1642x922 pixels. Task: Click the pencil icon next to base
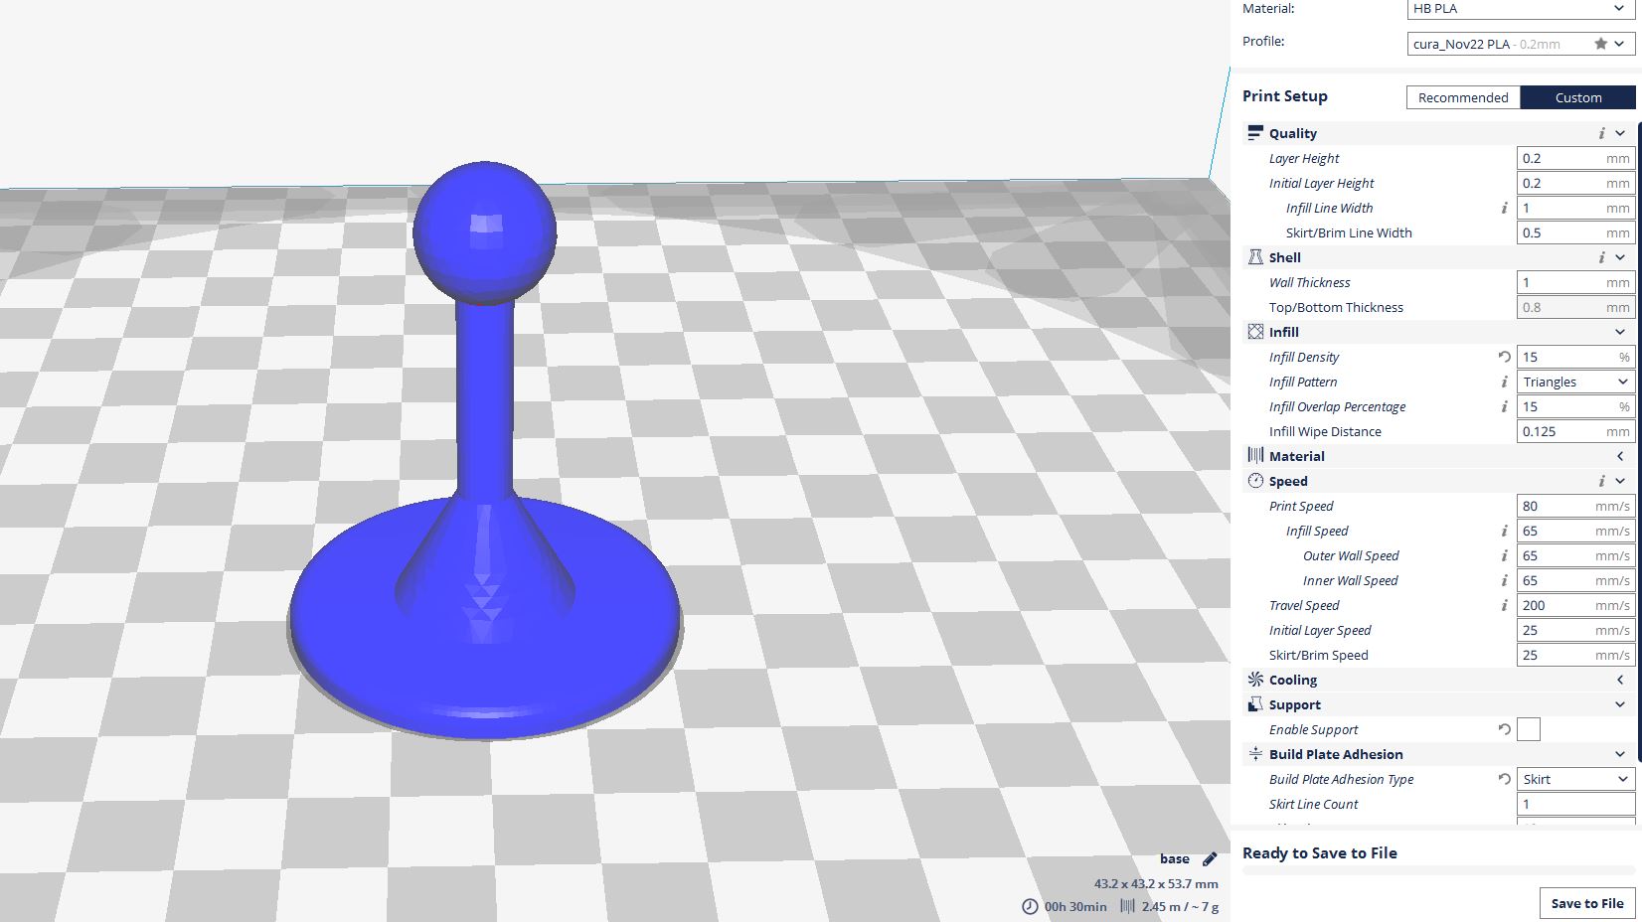(1210, 859)
